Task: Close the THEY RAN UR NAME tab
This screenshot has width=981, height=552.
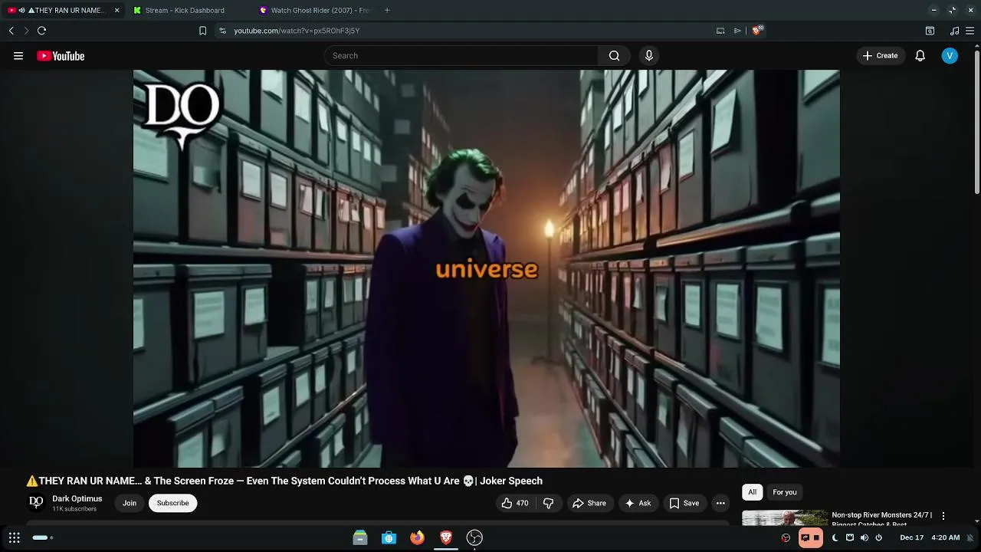Action: click(x=116, y=11)
